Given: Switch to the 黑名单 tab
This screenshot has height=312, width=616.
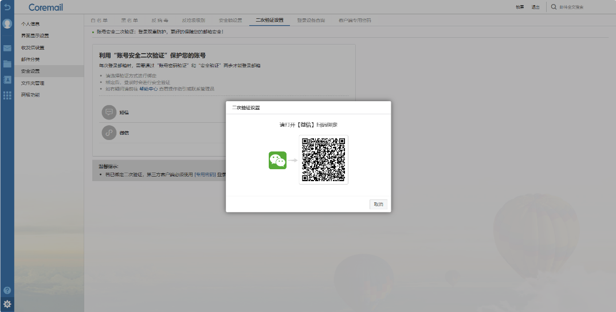Looking at the screenshot, I should click(x=129, y=20).
